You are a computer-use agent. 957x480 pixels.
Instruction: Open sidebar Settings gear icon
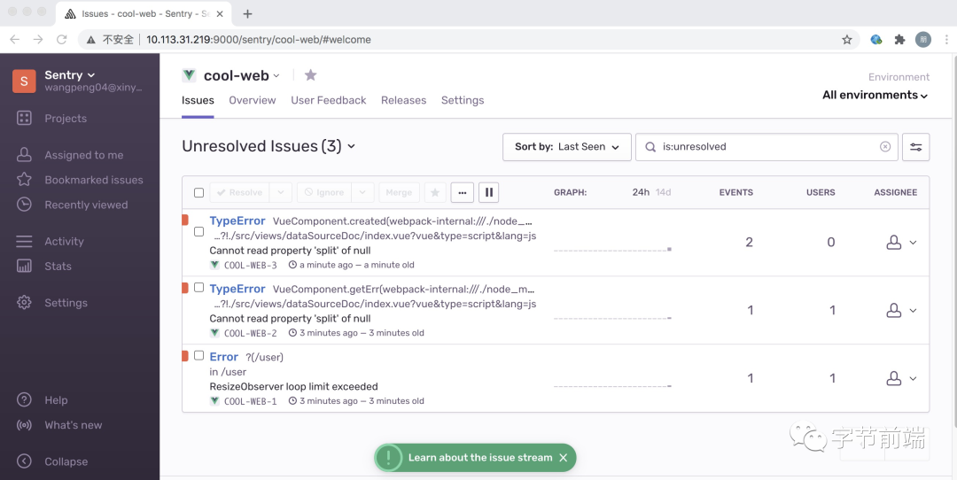pyautogui.click(x=24, y=303)
